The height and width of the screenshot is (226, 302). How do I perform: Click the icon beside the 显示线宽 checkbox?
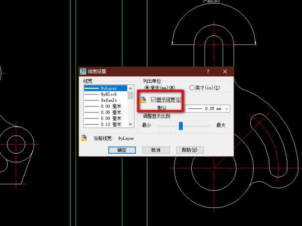pos(143,100)
